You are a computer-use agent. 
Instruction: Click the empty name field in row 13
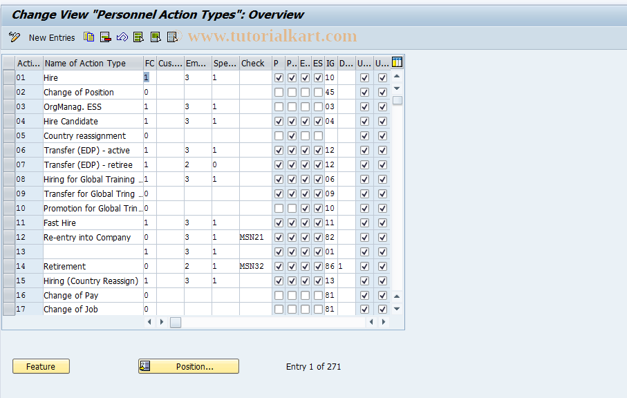tap(93, 252)
